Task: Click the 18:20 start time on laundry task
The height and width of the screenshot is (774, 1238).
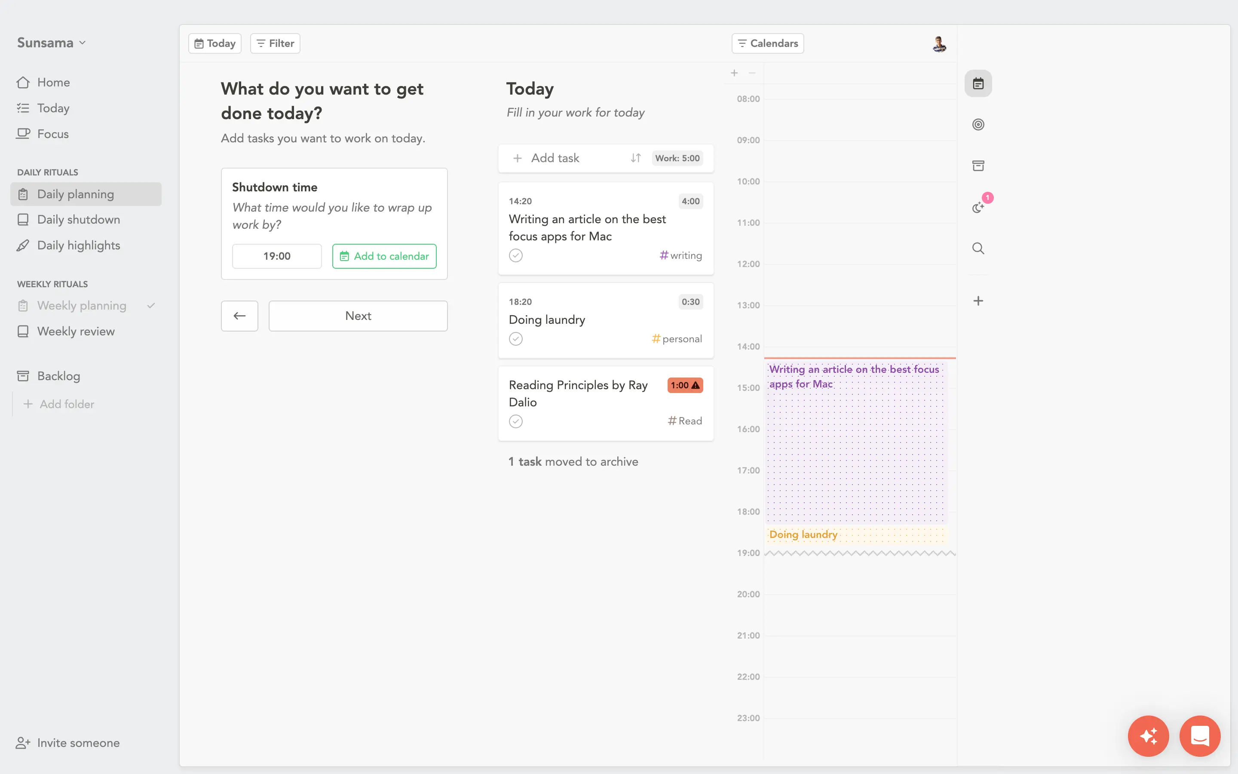Action: tap(520, 302)
